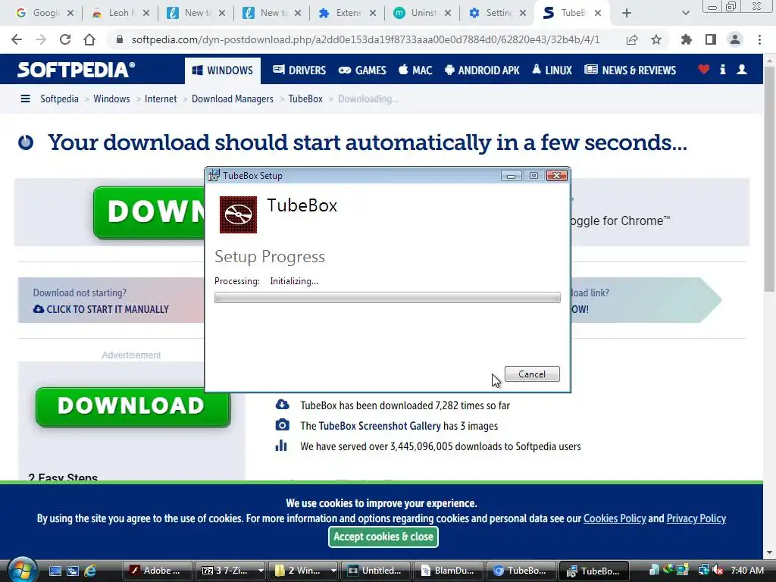Click the cloud download icon beside download count

point(282,405)
